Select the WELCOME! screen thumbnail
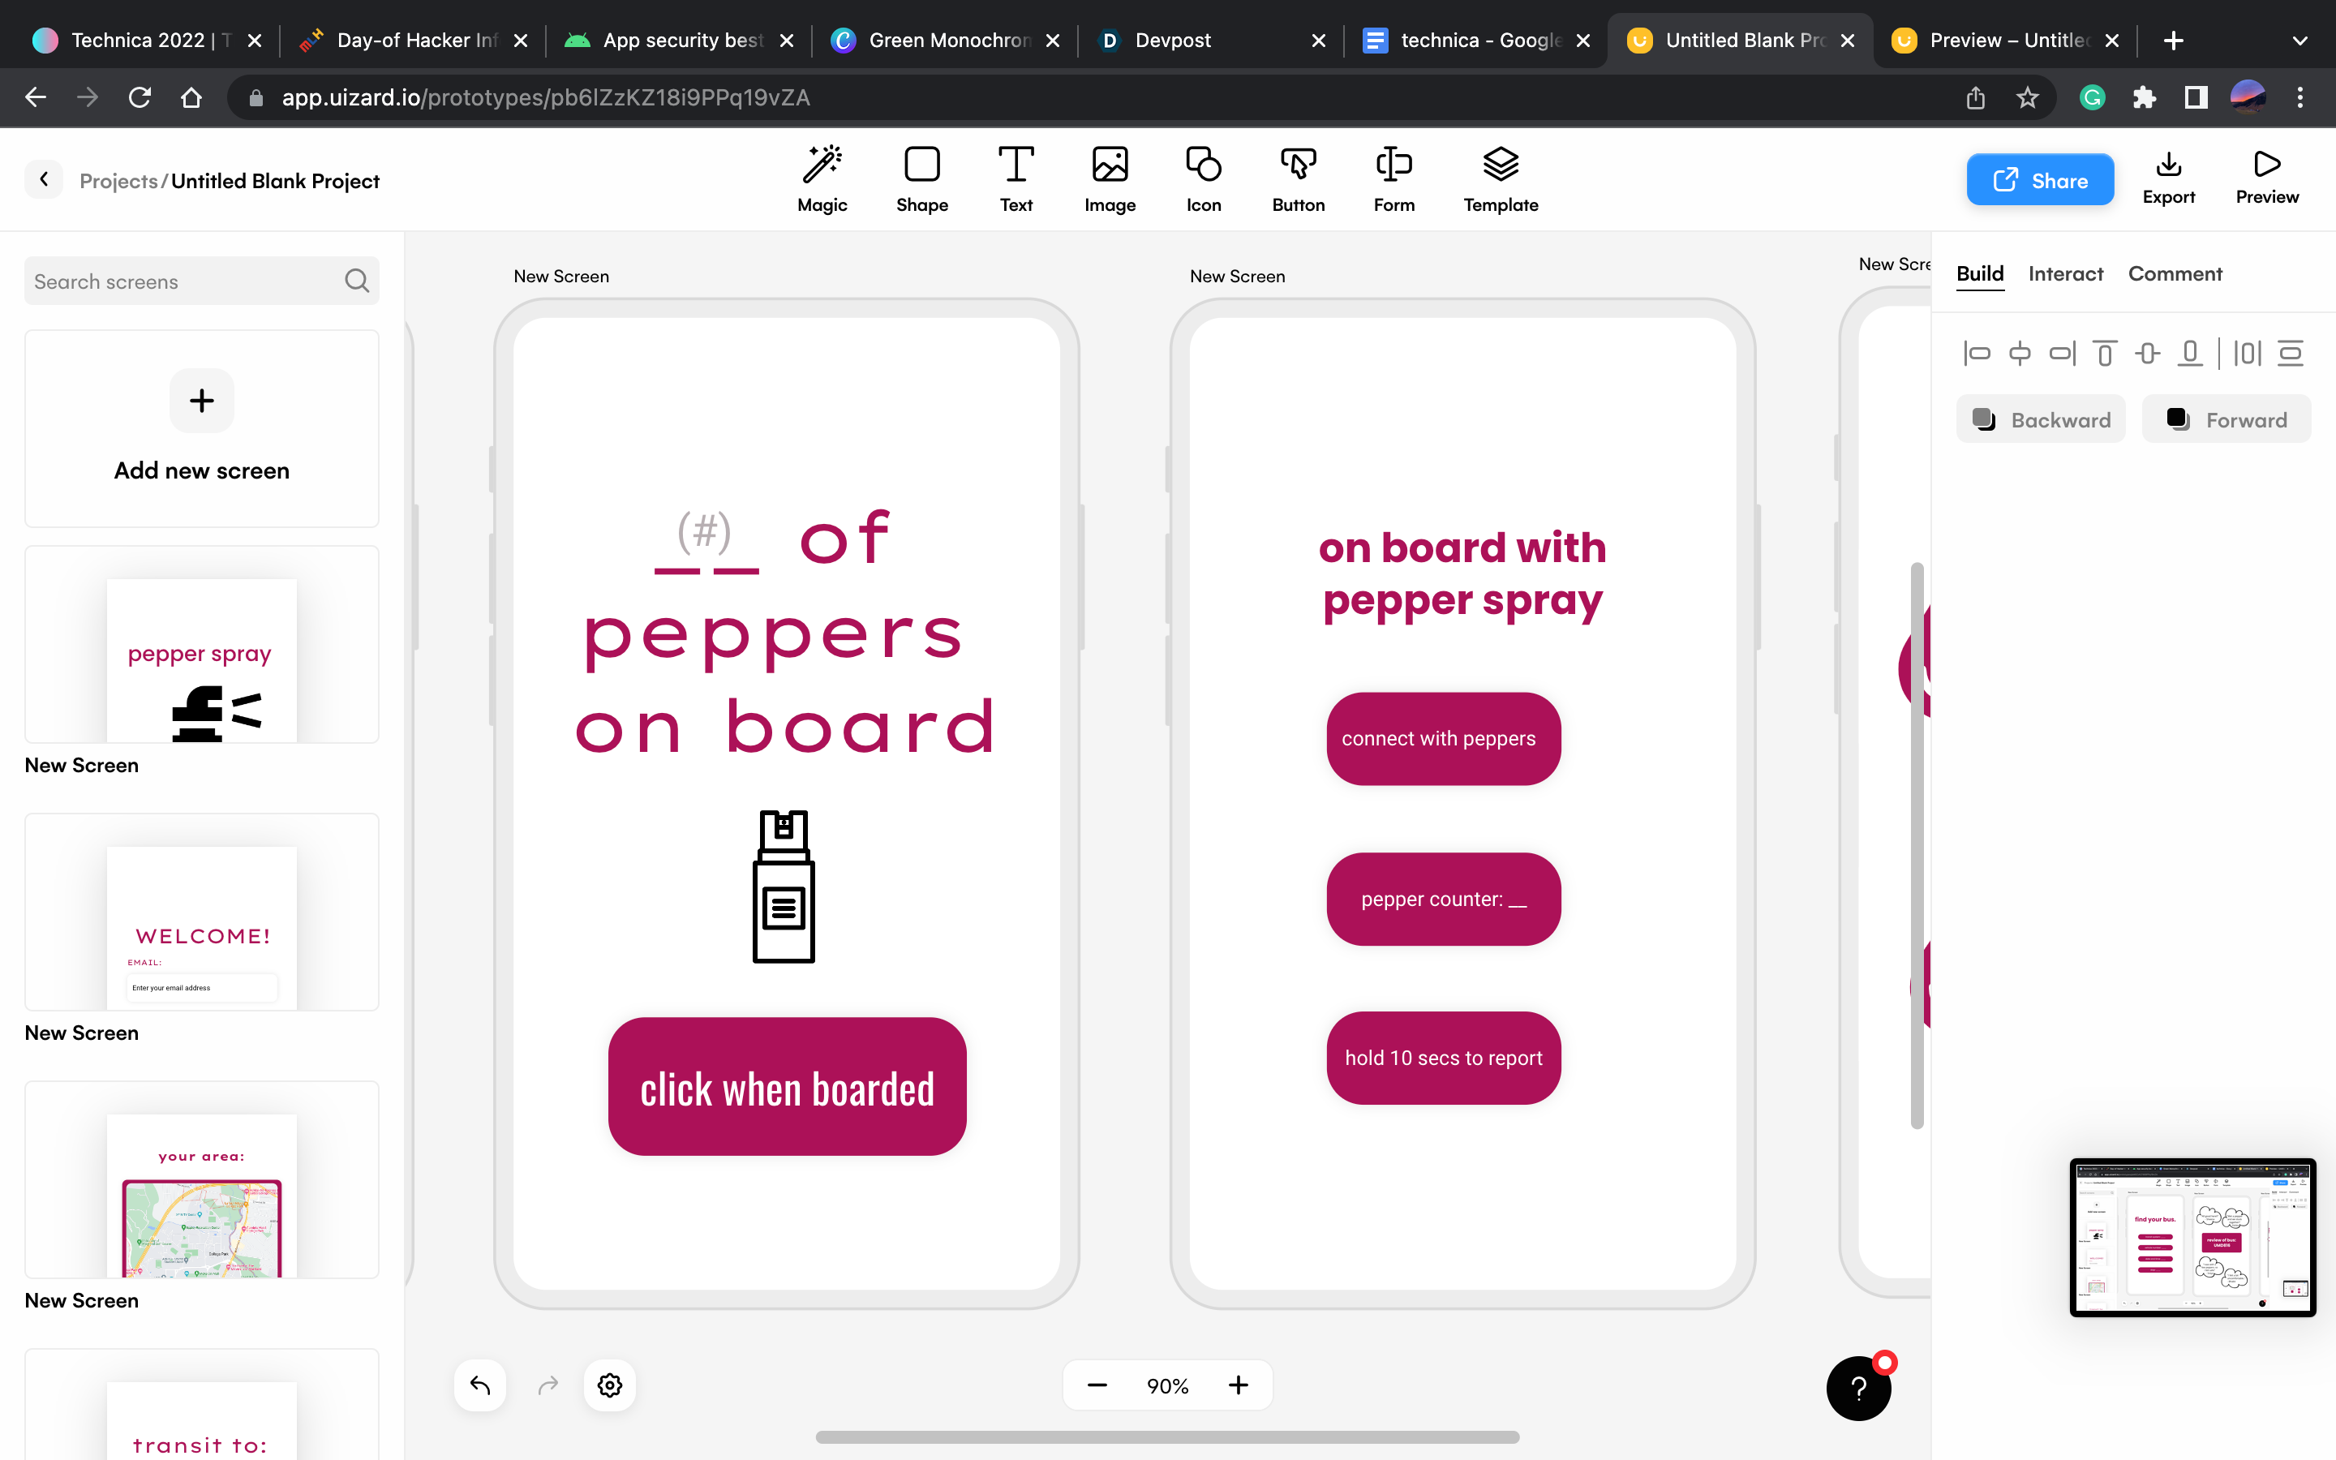2336x1460 pixels. coord(202,912)
